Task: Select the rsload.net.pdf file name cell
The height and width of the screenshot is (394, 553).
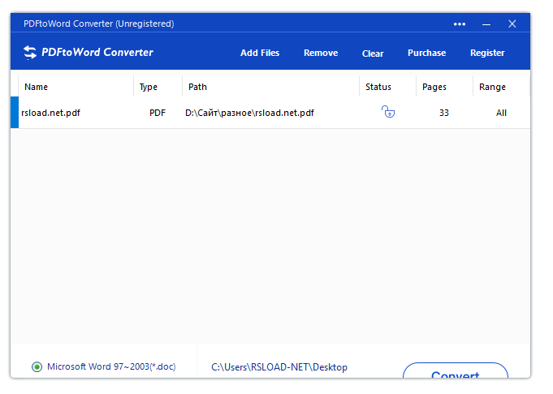Action: click(x=51, y=113)
